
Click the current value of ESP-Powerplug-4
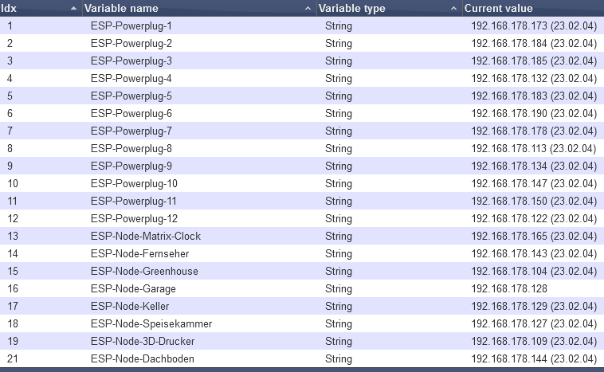tap(534, 79)
